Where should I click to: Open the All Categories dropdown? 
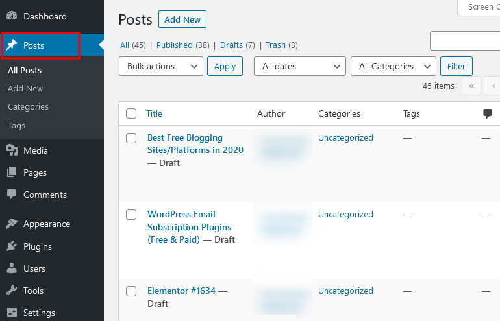(393, 66)
